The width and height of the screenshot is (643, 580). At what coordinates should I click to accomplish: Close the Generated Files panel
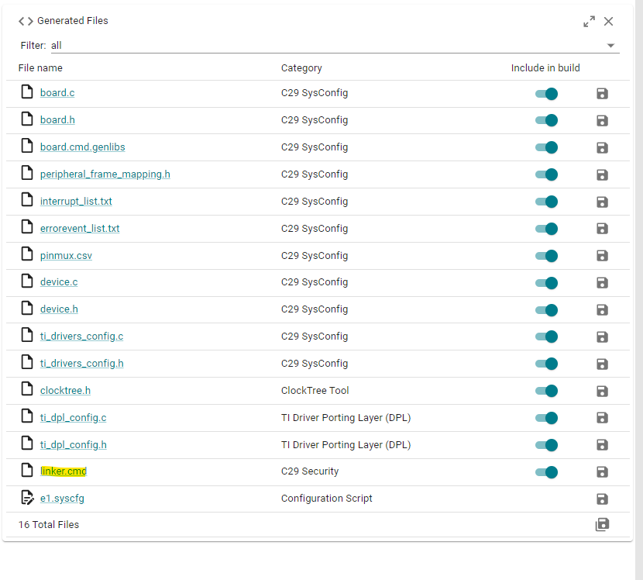[609, 22]
